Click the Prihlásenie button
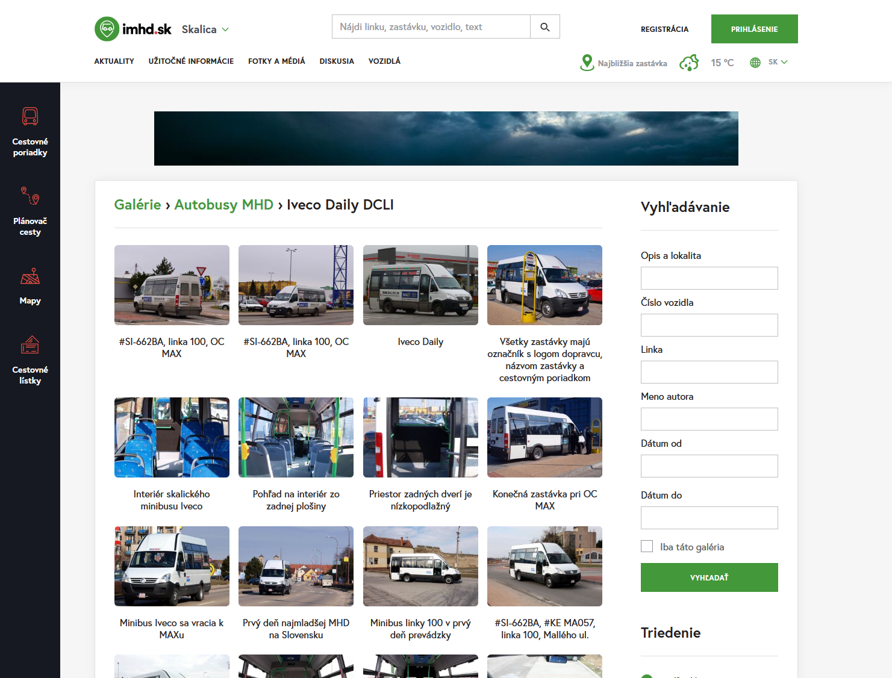The height and width of the screenshot is (678, 892). coord(754,29)
